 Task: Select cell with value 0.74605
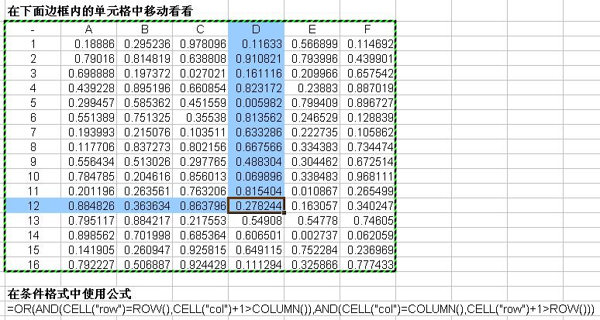tap(367, 221)
